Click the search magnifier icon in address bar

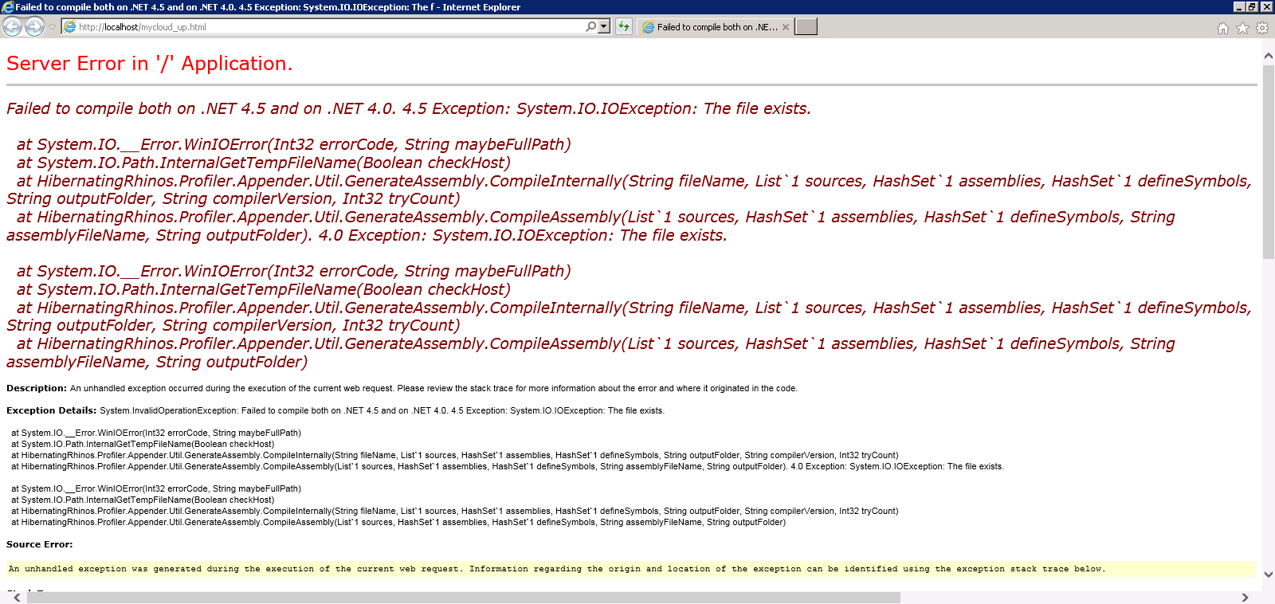[590, 27]
